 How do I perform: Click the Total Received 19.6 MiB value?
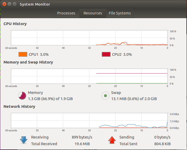click(x=82, y=144)
